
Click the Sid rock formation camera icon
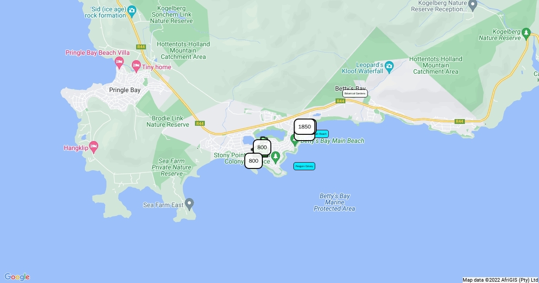(x=132, y=10)
